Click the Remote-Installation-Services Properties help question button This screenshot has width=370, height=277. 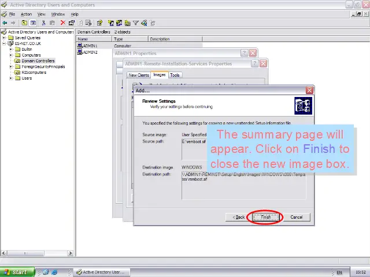tap(254, 63)
